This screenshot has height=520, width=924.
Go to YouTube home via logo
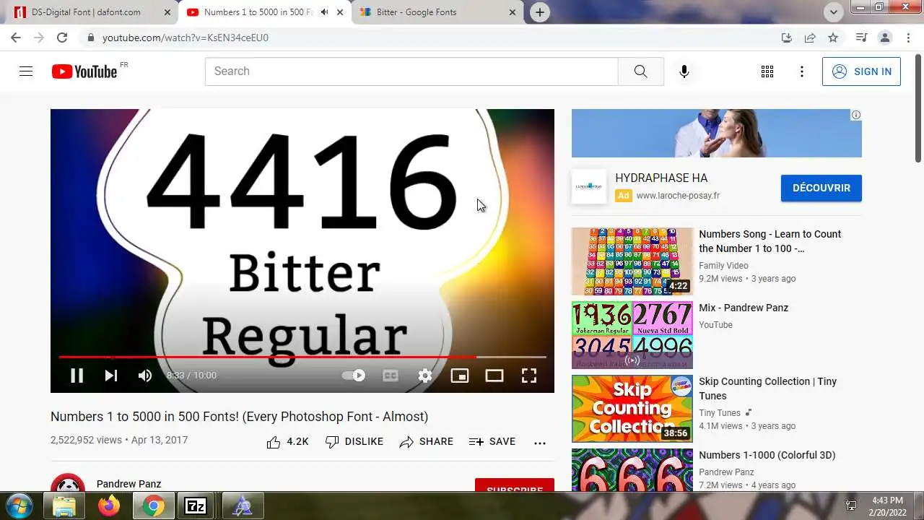click(84, 71)
